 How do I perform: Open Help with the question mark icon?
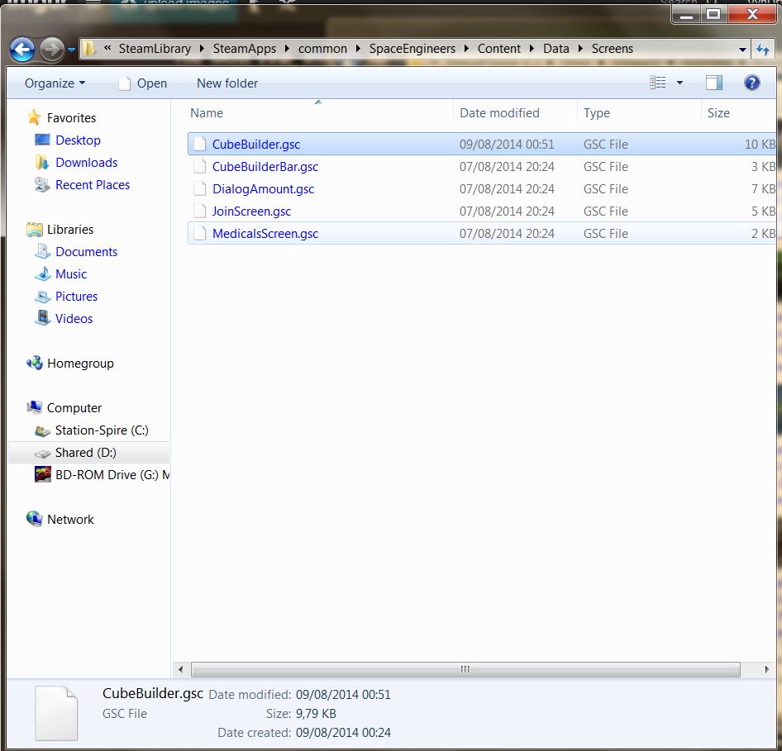pos(752,83)
